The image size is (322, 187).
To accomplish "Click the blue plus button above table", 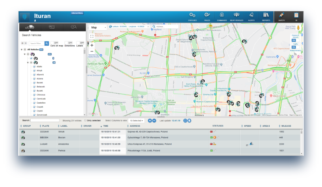I will (x=150, y=121).
